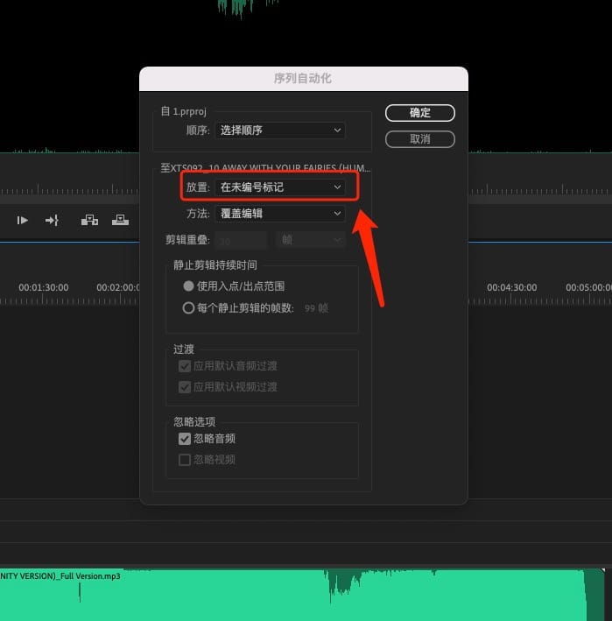612x621 pixels.
Task: Click the Go to Out point icon
Action: click(53, 221)
